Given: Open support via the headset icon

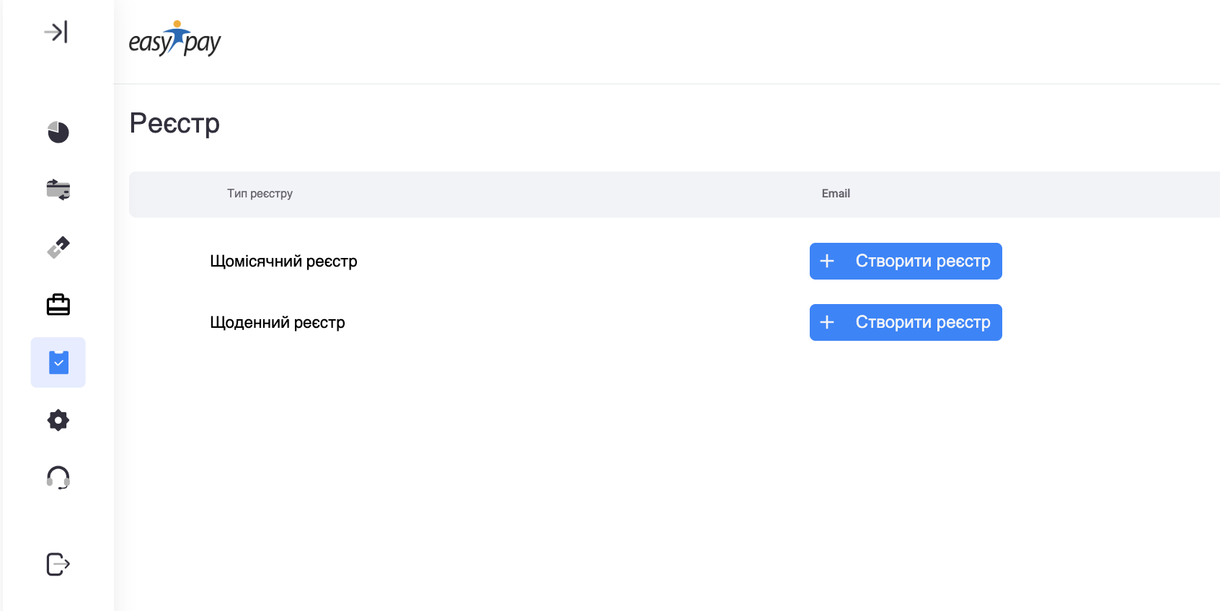Looking at the screenshot, I should [58, 478].
